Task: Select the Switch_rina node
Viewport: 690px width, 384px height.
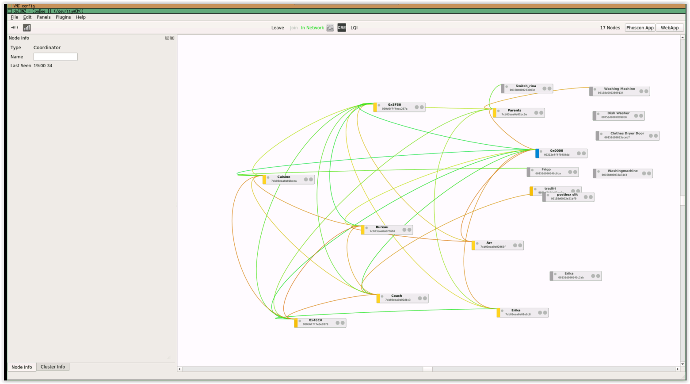Action: (527, 88)
